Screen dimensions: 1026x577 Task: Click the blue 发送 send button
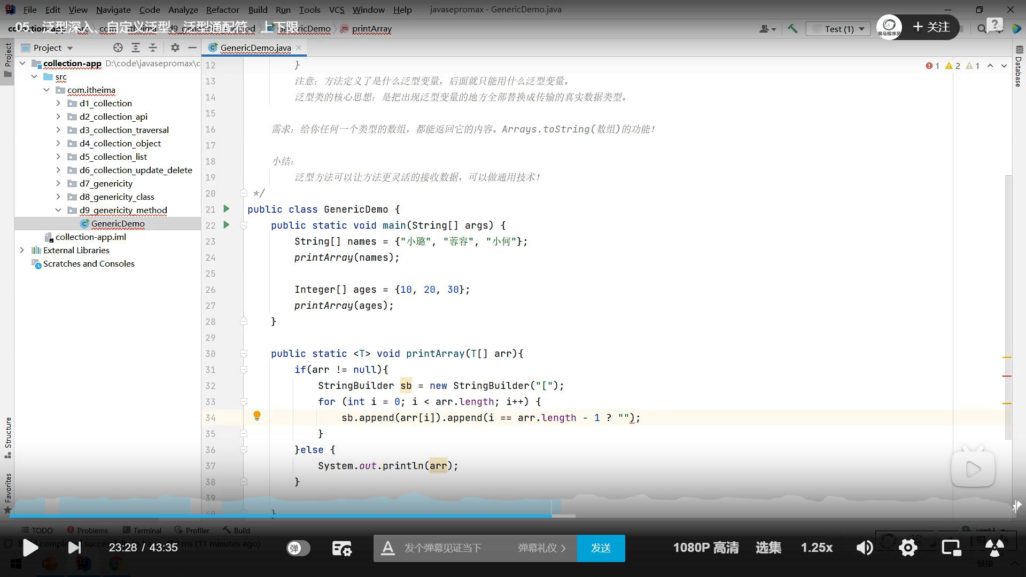[601, 548]
